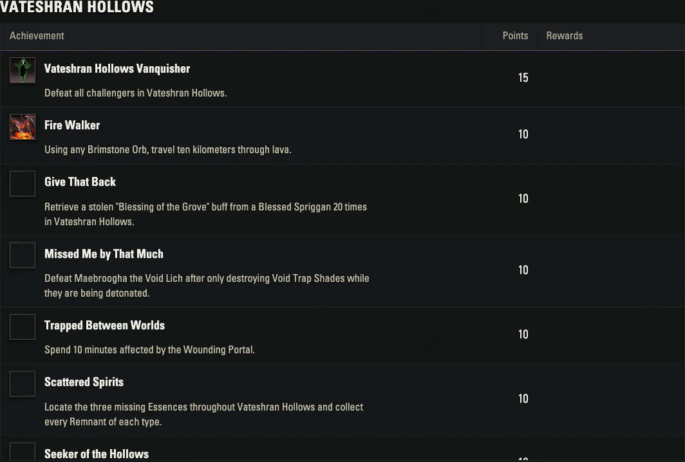Screen dimensions: 685x462
Task: Click the three missing Essences description
Action: click(203, 414)
